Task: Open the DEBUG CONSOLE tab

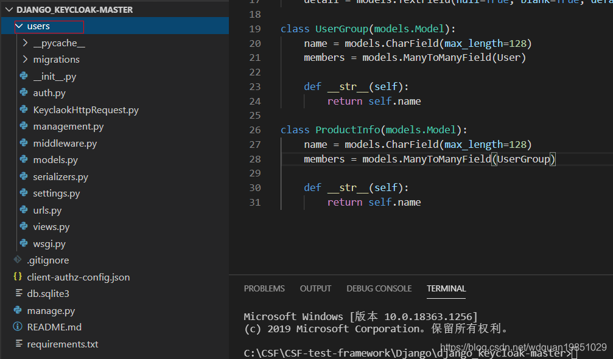Action: 379,288
